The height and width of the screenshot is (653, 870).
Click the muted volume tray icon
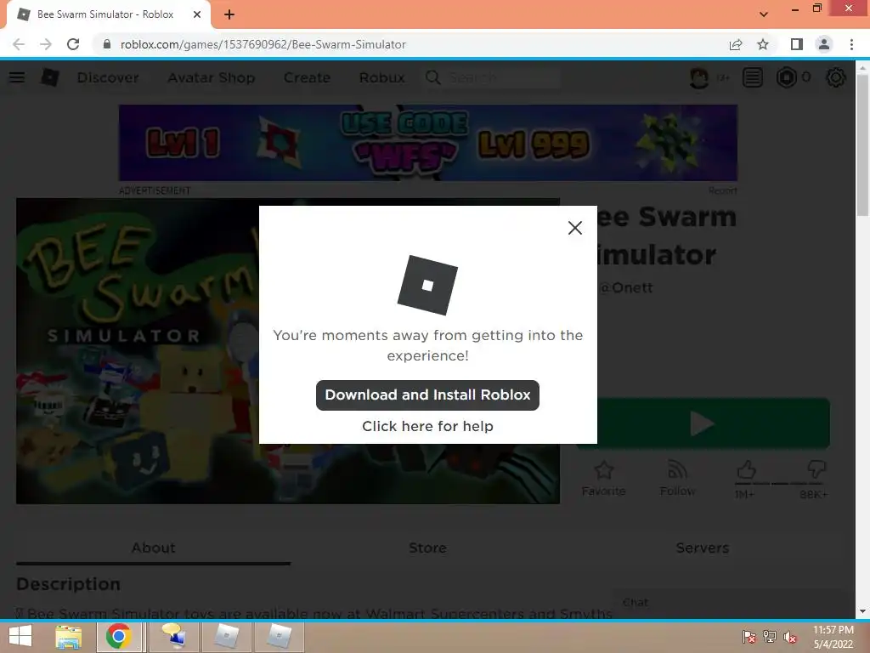790,637
